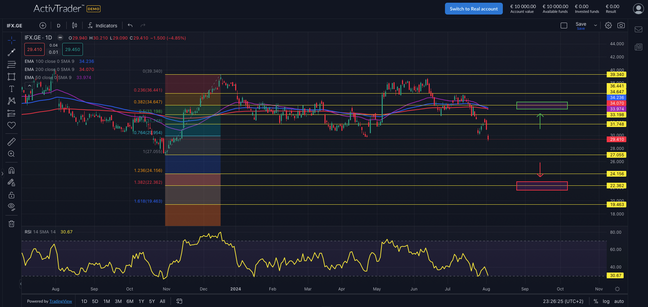Open the D timeframe interval selector

tap(59, 26)
